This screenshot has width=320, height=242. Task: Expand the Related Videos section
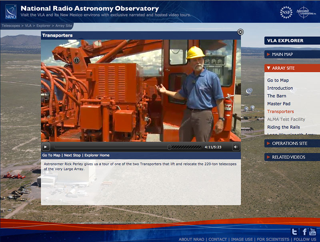point(288,157)
